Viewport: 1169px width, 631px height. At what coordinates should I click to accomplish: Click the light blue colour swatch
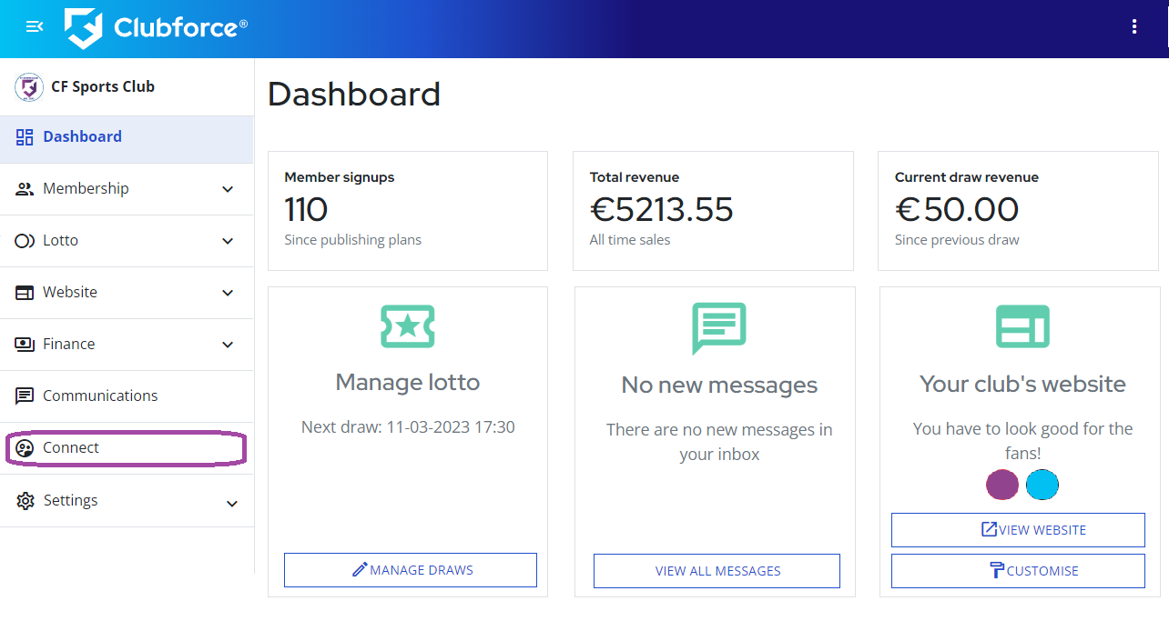coord(1042,485)
